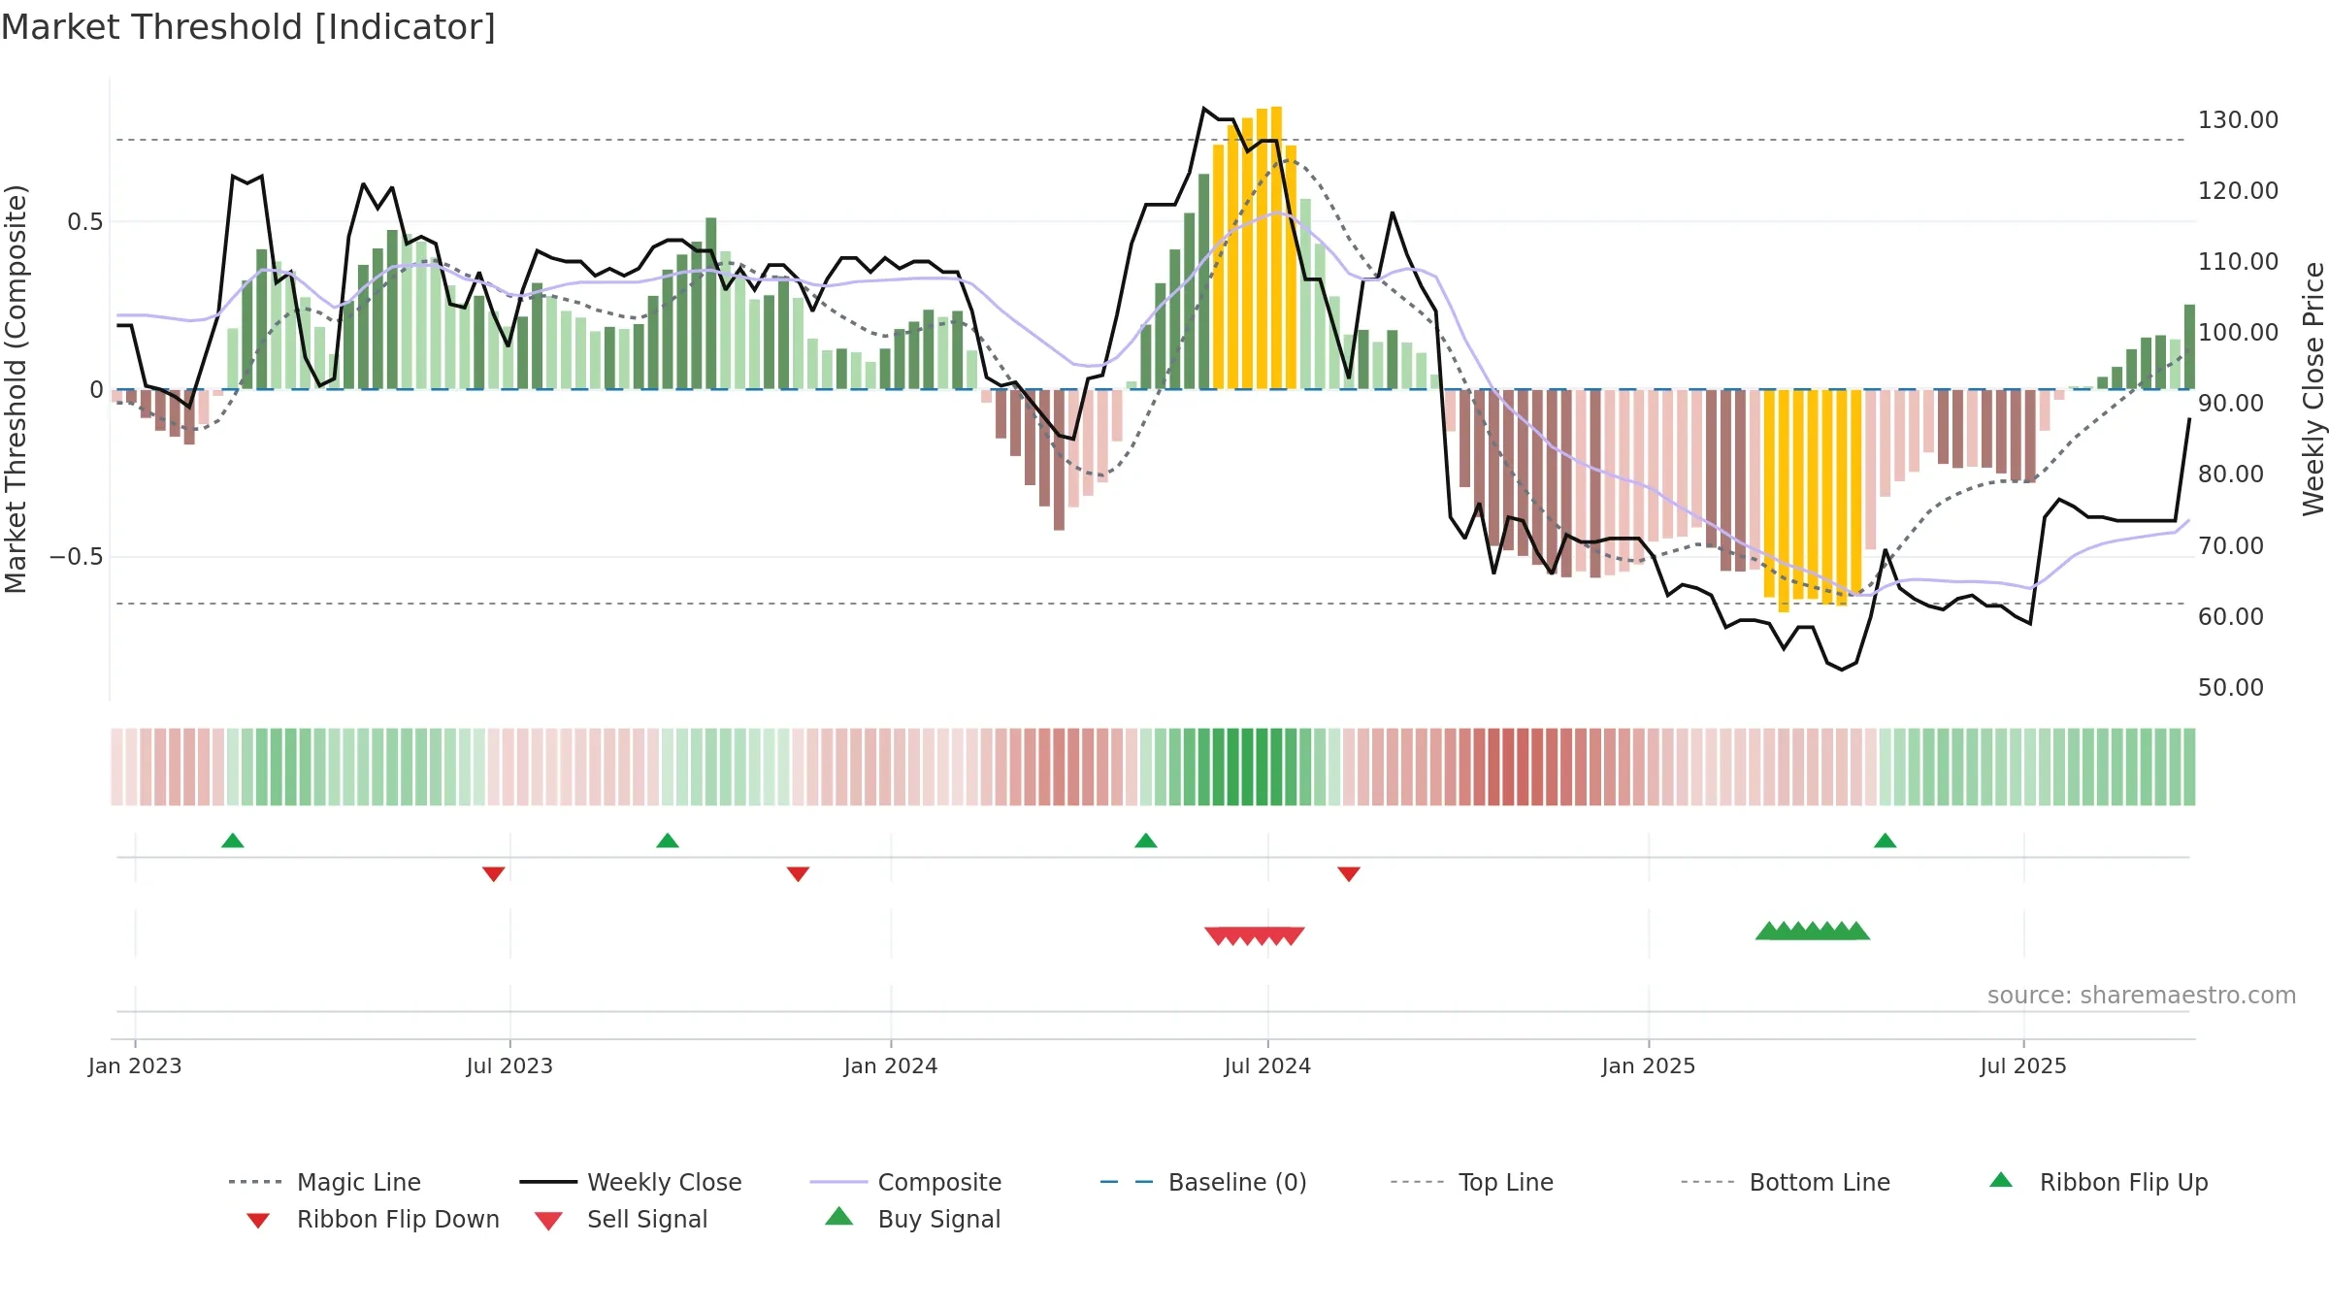Toggle Magic Line legend entry
This screenshot has width=2329, height=1310.
(x=324, y=1182)
